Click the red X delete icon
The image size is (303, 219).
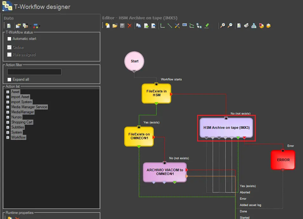(130, 26)
